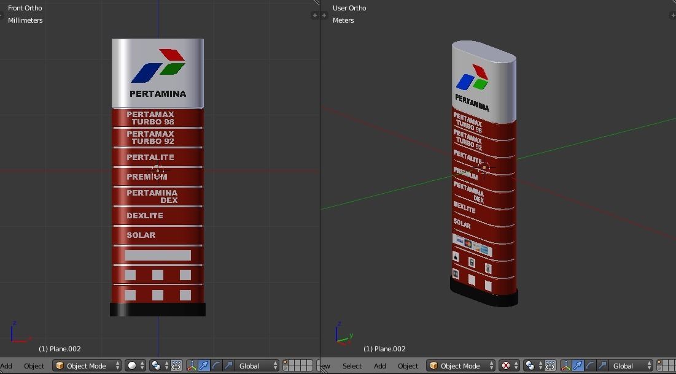Click the rotate manipulator icon in right header
The width and height of the screenshot is (676, 374).
pos(589,365)
